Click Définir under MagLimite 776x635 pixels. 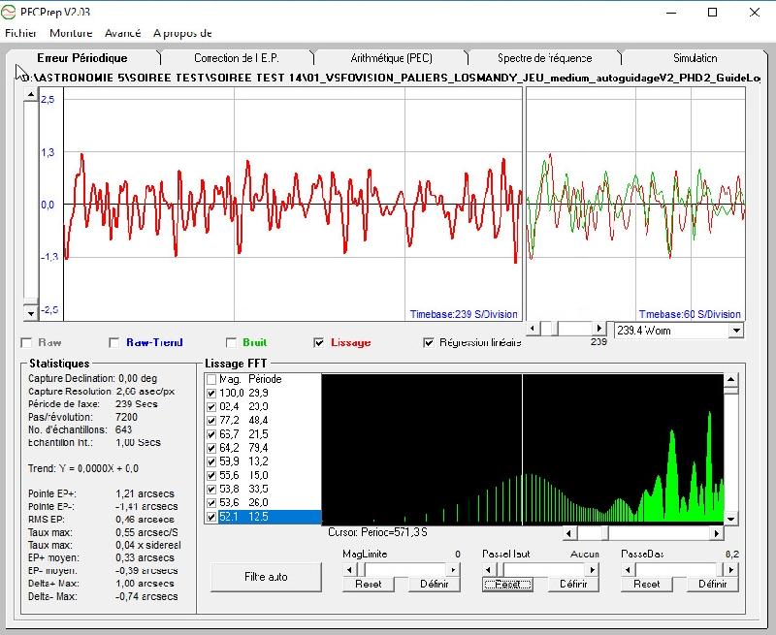click(x=434, y=584)
